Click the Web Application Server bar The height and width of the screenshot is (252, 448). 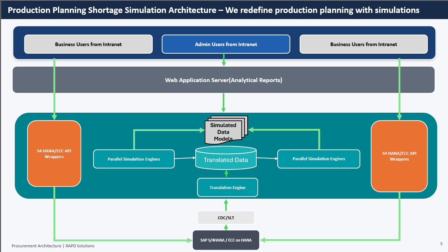[x=224, y=80]
